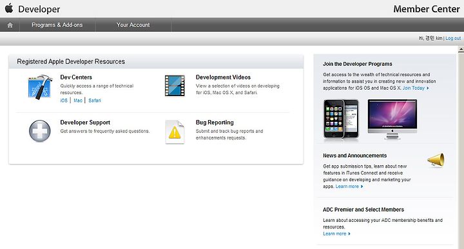Open the iOS dev center link
This screenshot has width=464, height=249.
[x=64, y=101]
